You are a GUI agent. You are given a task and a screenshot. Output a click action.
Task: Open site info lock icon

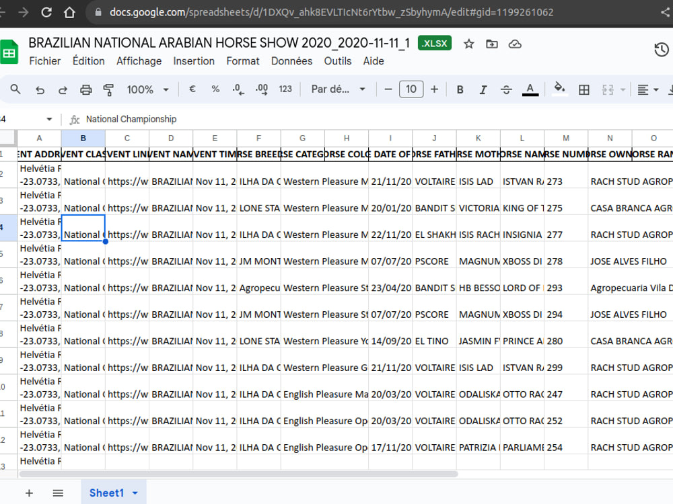(x=98, y=12)
